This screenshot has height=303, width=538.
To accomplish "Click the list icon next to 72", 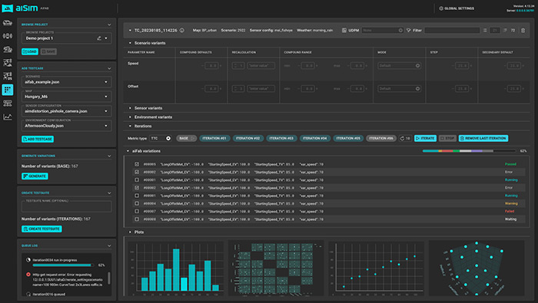I will click(x=505, y=31).
